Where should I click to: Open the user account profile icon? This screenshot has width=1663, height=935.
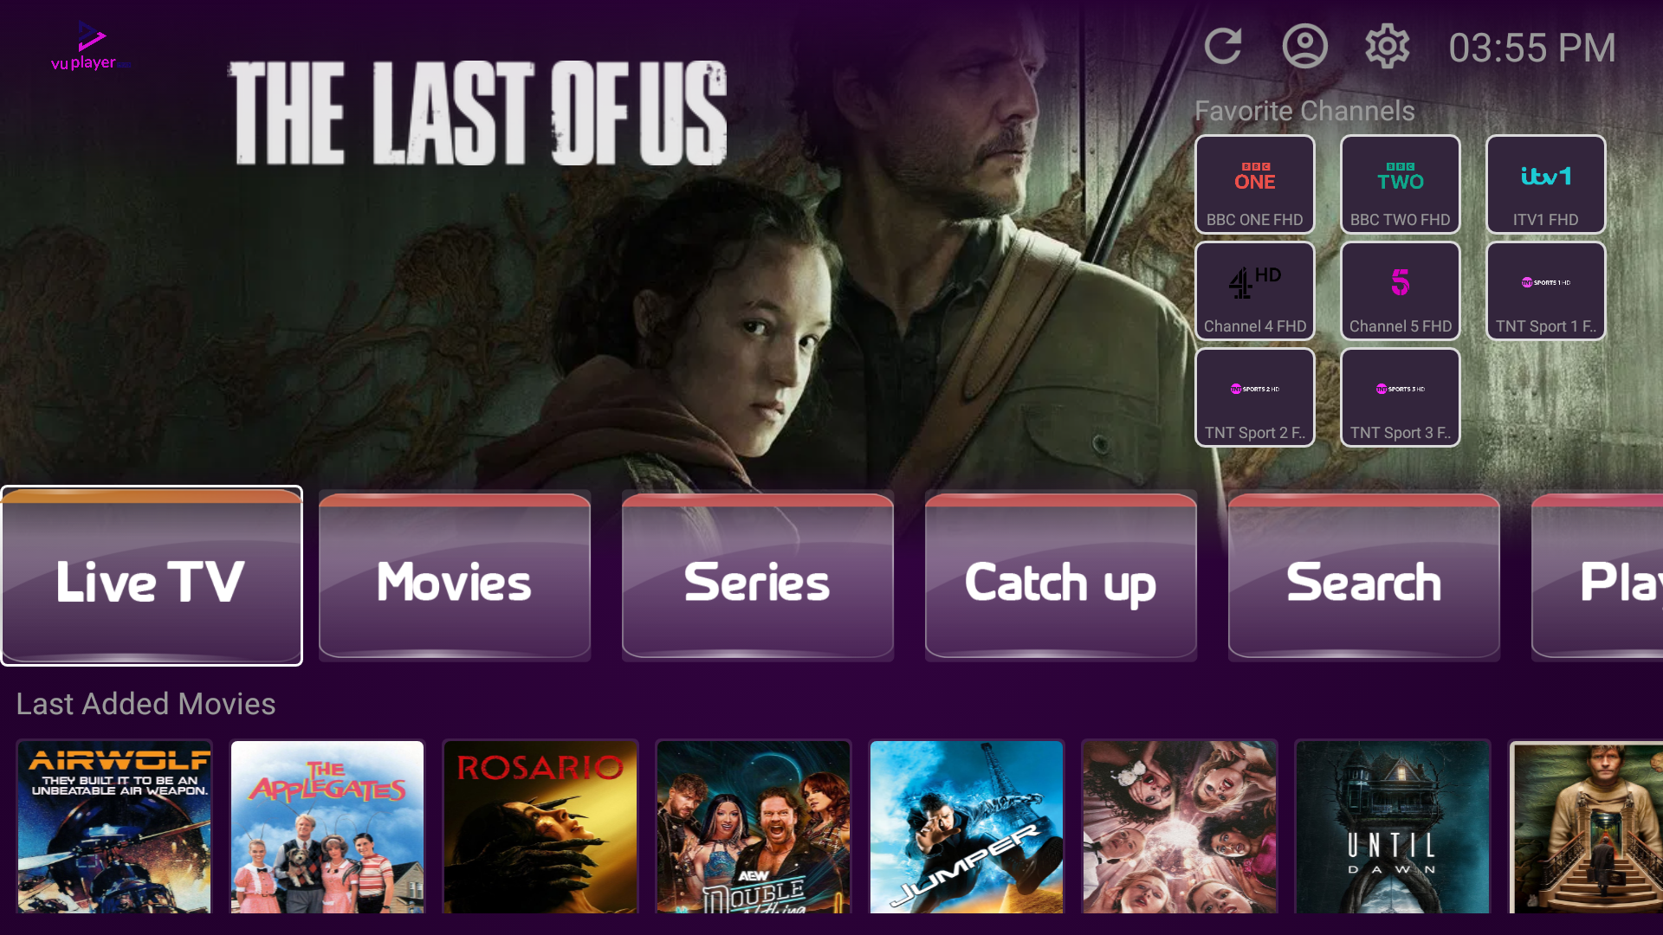[1305, 47]
